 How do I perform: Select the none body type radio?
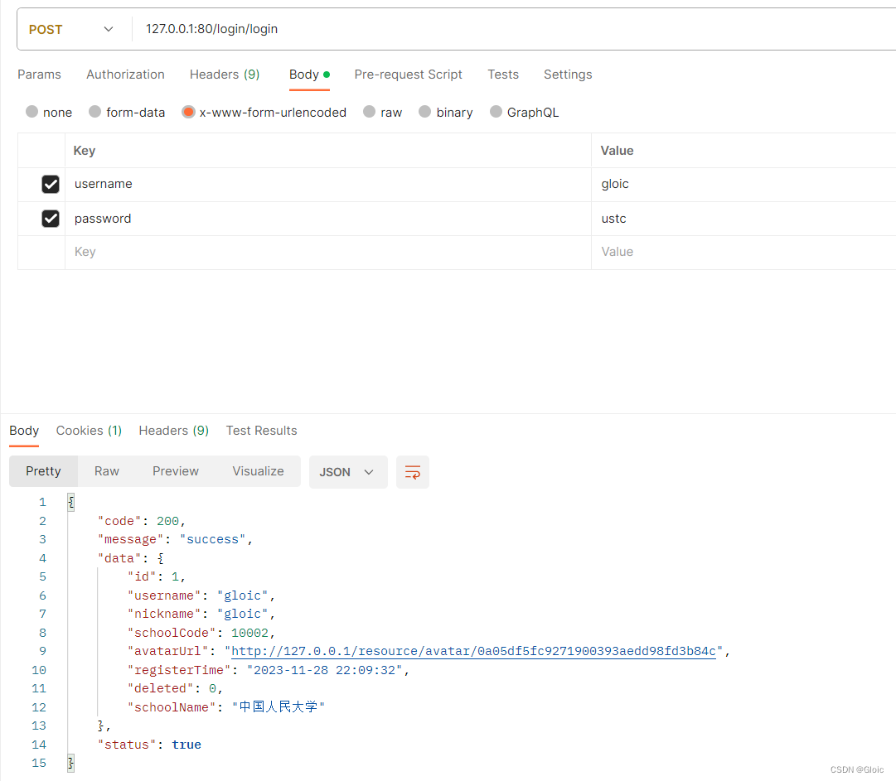[x=32, y=112]
